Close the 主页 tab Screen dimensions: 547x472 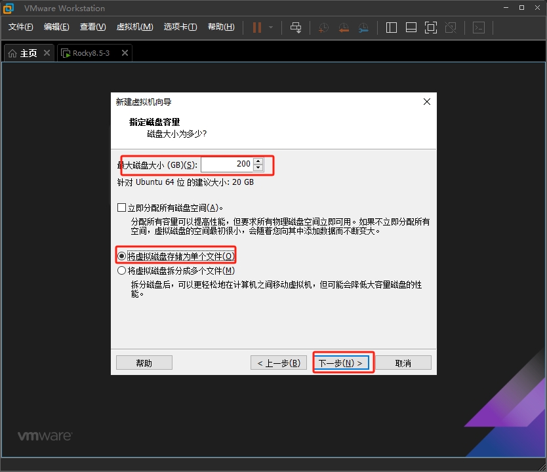[47, 52]
